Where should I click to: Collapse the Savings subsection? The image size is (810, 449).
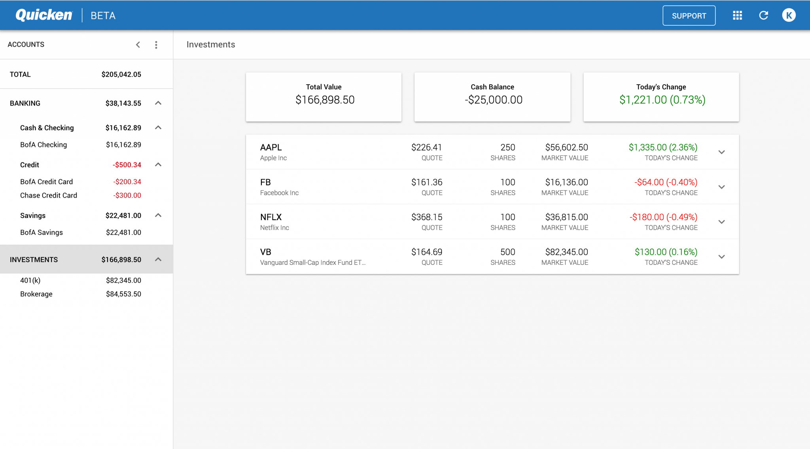tap(159, 215)
